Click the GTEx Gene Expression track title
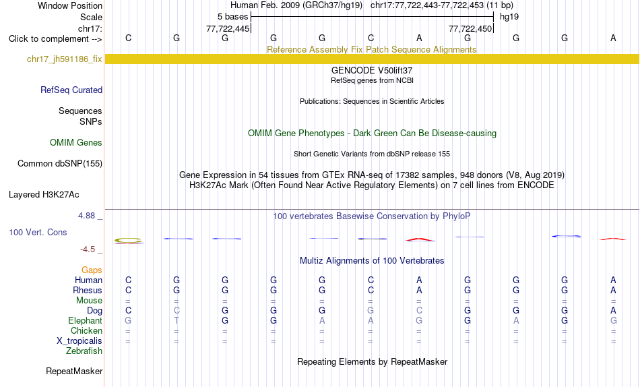The width and height of the screenshot is (640, 387). click(x=372, y=175)
